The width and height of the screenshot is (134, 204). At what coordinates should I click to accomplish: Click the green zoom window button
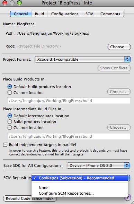(x=19, y=3)
